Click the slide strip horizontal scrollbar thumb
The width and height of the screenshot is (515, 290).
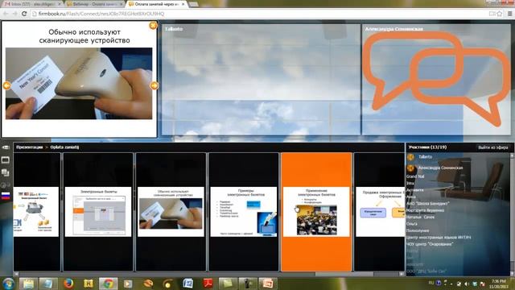(x=344, y=274)
